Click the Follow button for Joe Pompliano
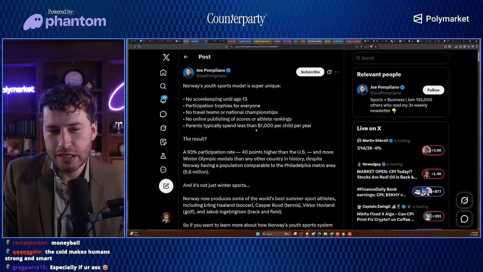 coord(433,90)
